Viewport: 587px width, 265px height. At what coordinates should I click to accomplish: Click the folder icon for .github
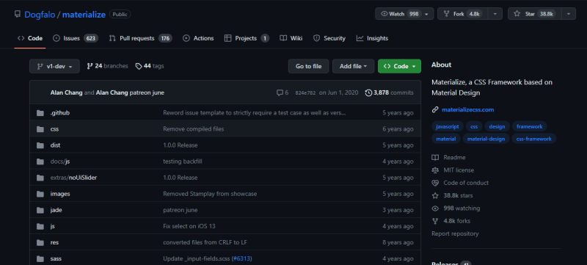point(40,112)
